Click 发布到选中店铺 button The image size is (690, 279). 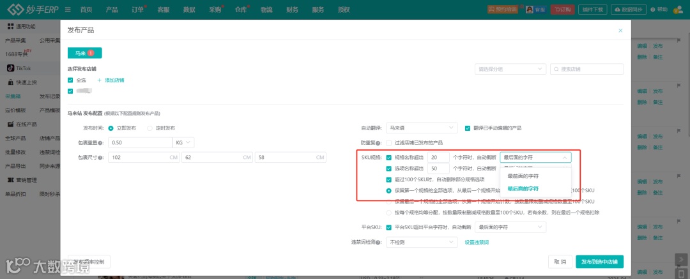[x=599, y=261]
